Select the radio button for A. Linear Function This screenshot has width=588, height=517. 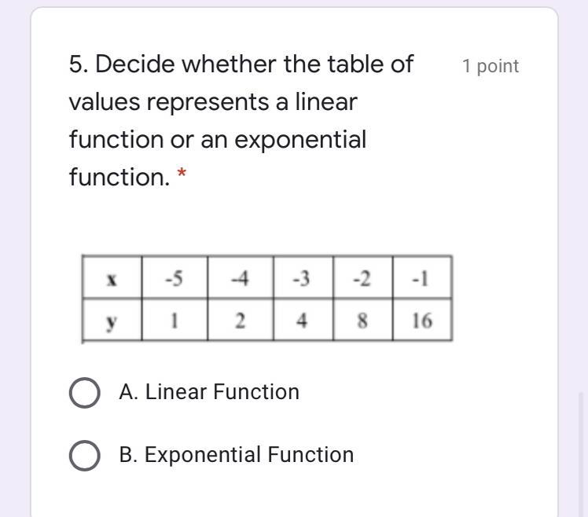(84, 393)
